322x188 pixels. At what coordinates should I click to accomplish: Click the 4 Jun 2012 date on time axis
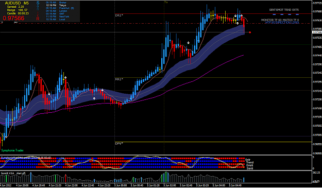[x=6, y=185]
